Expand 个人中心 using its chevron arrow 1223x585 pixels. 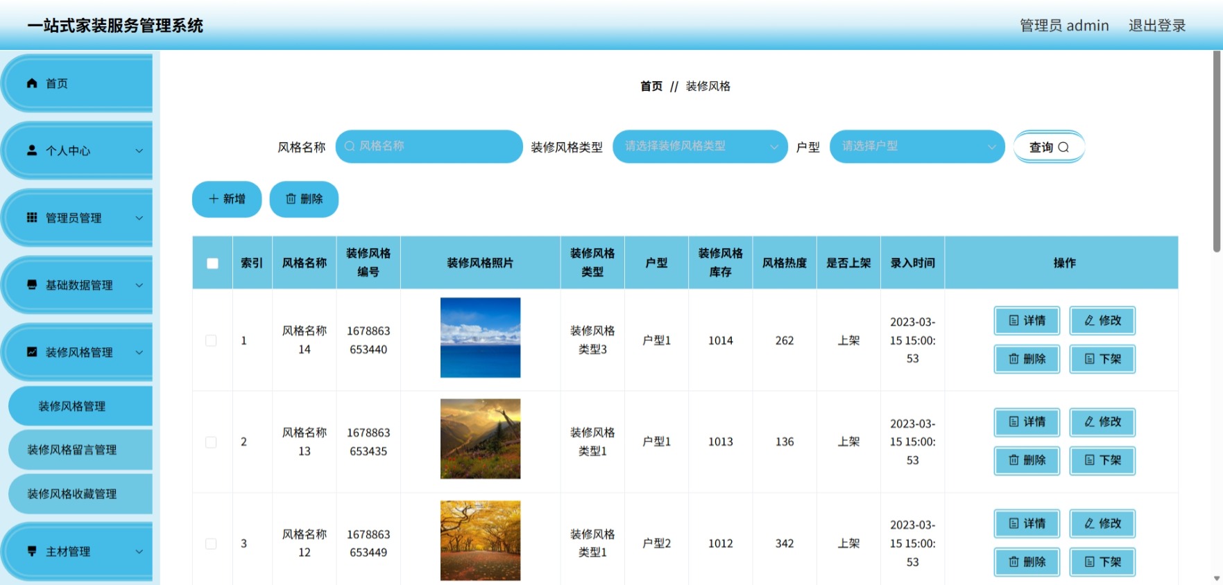(139, 150)
